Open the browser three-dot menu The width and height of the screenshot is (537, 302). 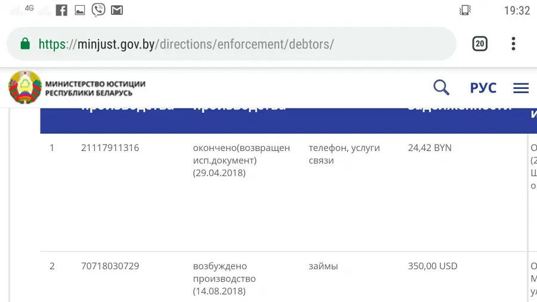[x=513, y=44]
